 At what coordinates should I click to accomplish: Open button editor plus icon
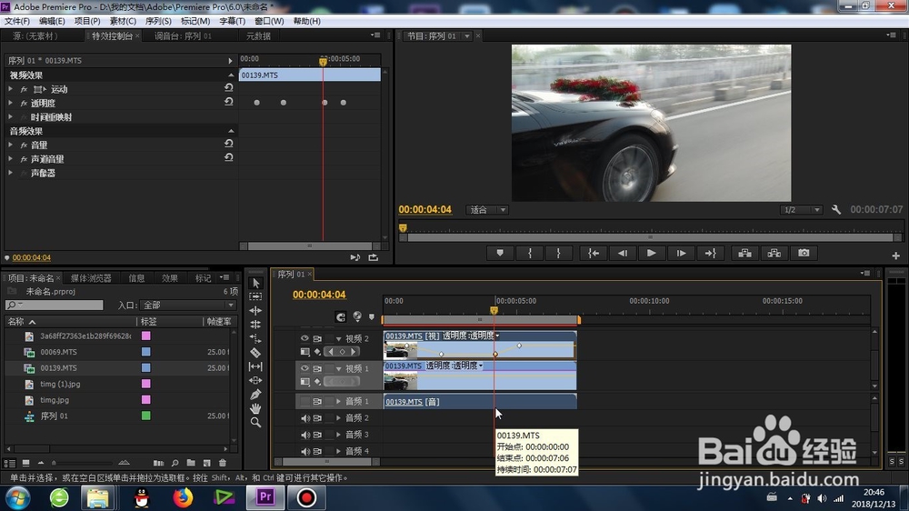click(895, 255)
